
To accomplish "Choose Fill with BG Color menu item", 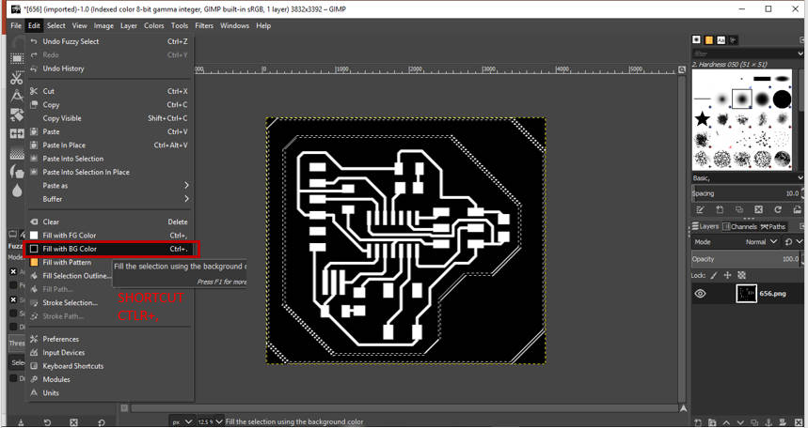I will 110,249.
